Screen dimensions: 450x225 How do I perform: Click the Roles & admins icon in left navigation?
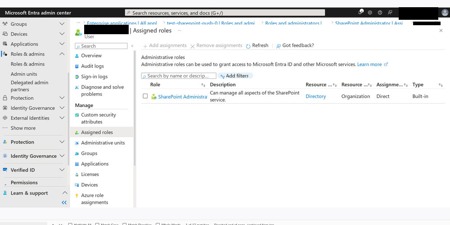5,54
